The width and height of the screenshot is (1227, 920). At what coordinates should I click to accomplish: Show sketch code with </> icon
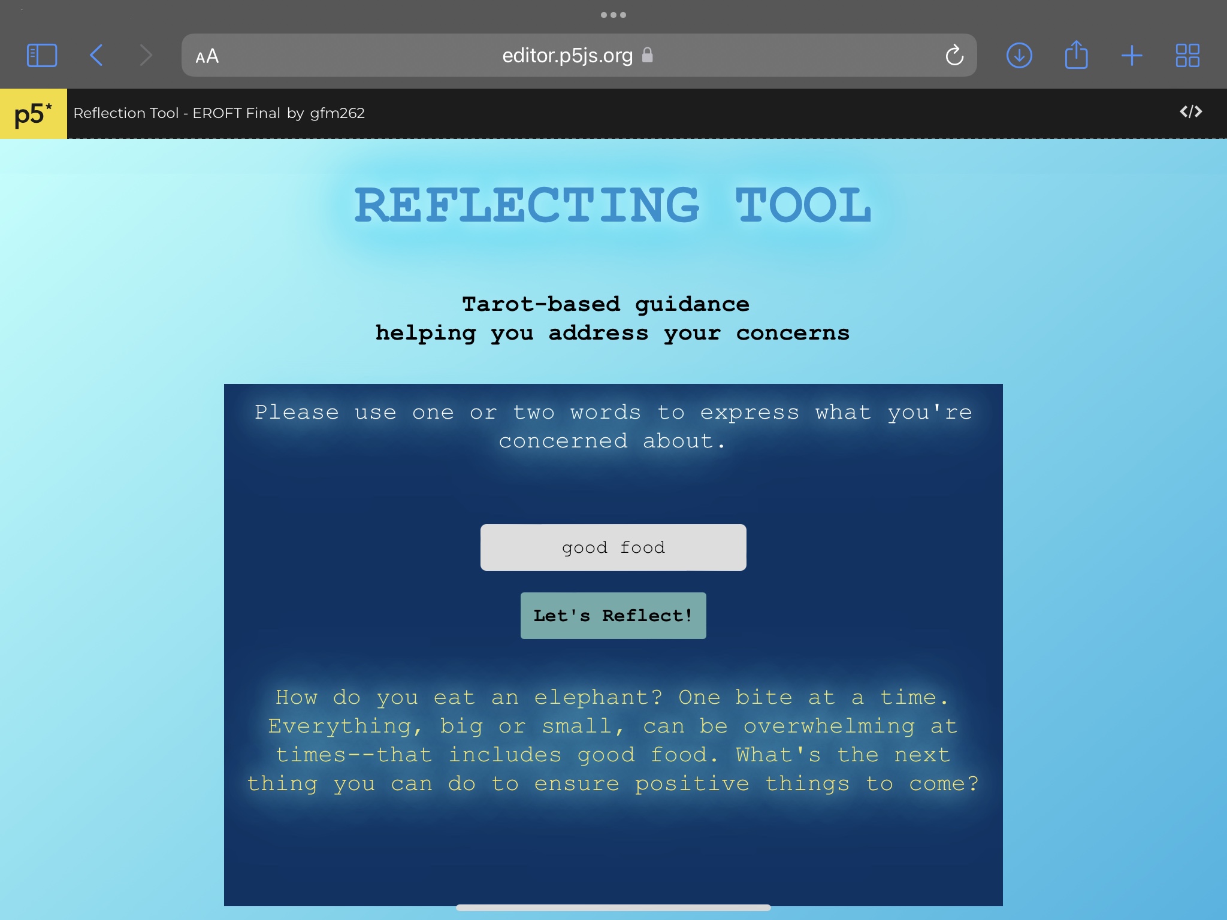pos(1190,112)
